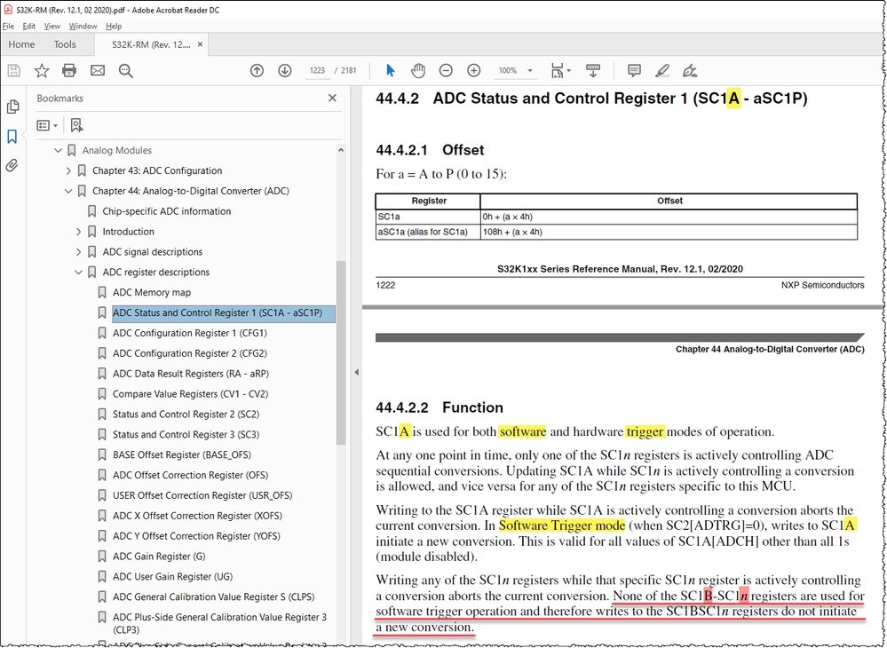
Task: Open the View menu
Action: 51,26
